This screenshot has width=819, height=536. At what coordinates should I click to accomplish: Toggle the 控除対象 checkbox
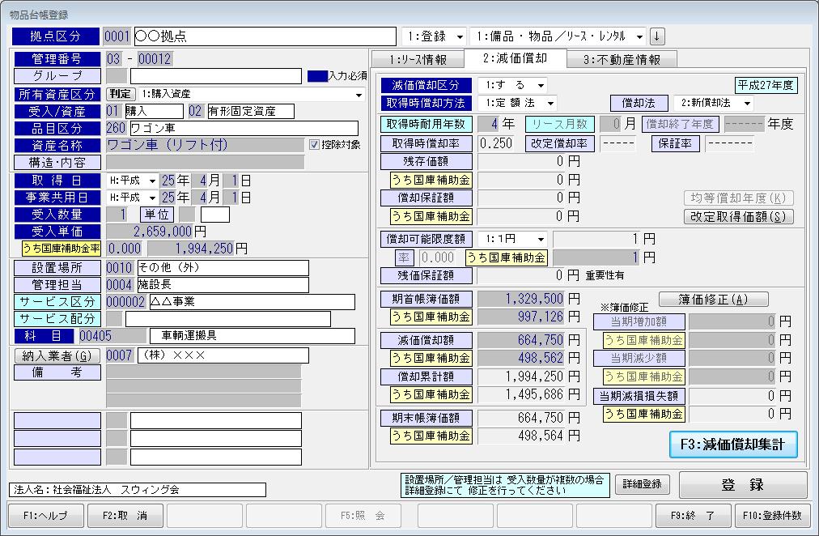coord(315,145)
